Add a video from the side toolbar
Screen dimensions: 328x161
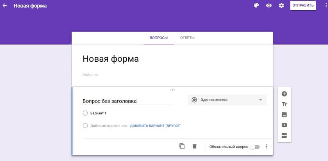point(284,125)
